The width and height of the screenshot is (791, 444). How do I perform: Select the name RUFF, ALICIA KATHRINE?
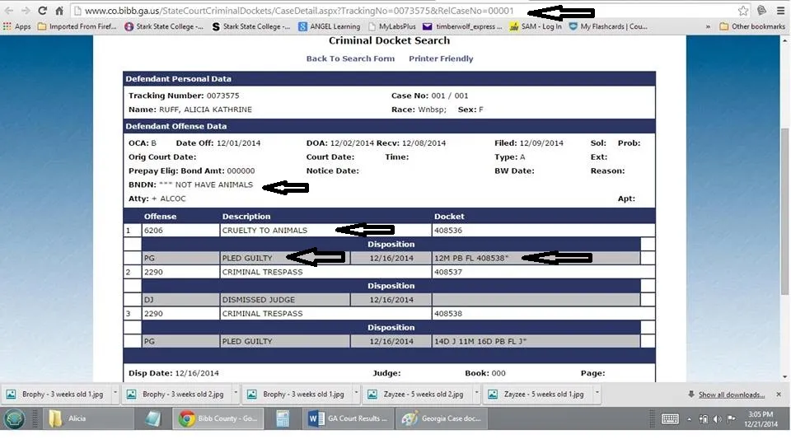(205, 110)
